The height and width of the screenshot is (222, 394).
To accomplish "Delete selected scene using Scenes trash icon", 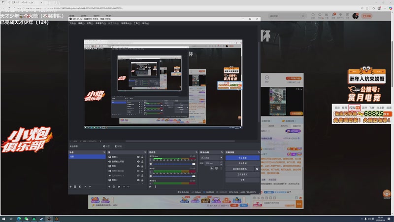I will [75, 187].
